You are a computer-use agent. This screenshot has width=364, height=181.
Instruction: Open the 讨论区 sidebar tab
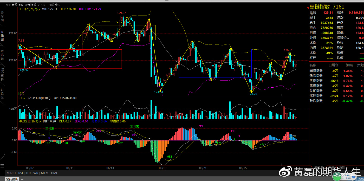(2, 94)
